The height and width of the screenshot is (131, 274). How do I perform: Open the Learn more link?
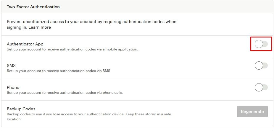click(40, 27)
